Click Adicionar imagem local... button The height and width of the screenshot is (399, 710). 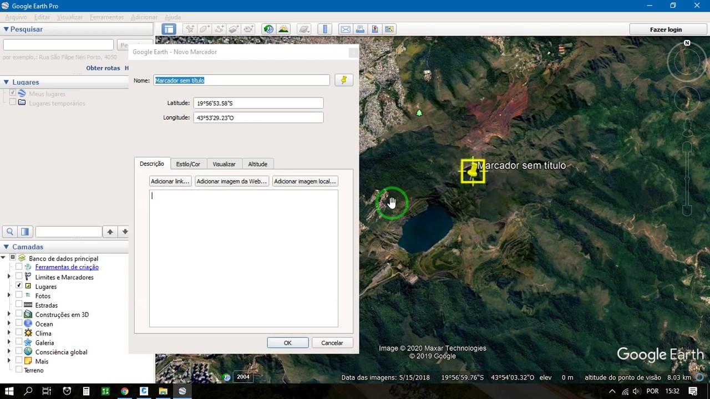pyautogui.click(x=305, y=181)
